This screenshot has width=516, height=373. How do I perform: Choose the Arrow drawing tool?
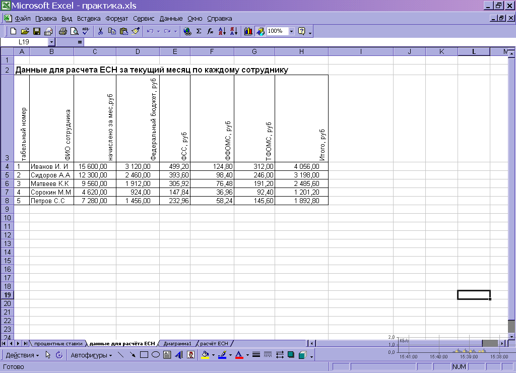(133, 355)
